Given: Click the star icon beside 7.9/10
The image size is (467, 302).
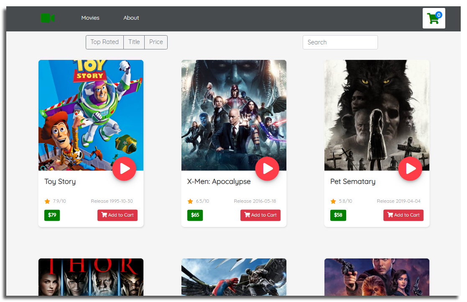Looking at the screenshot, I should point(47,201).
